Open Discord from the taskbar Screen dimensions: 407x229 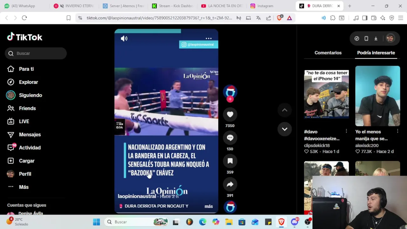295,222
